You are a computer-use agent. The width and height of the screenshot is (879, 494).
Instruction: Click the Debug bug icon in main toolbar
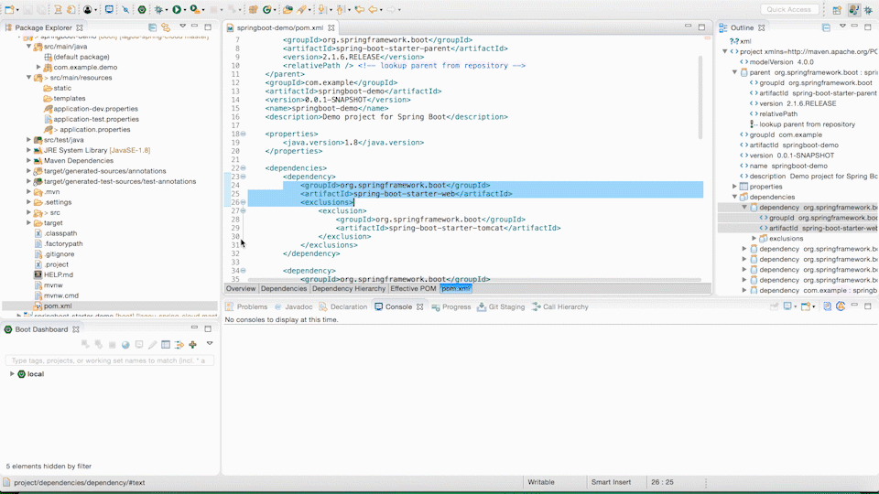(159, 9)
